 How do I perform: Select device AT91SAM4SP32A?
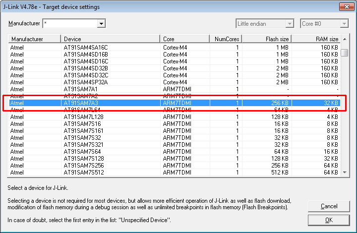click(175, 82)
